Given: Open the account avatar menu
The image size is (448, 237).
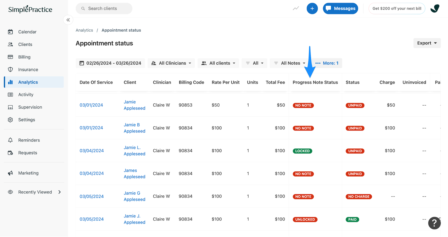Looking at the screenshot, I should pyautogui.click(x=435, y=9).
